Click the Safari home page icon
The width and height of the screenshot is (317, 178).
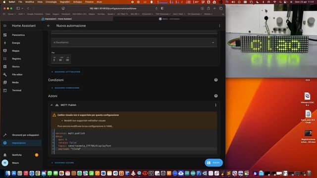[63, 8]
